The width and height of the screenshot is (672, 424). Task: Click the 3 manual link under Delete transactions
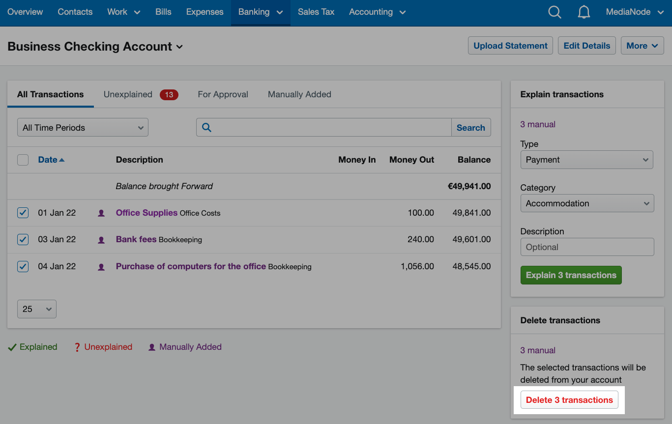tap(538, 350)
